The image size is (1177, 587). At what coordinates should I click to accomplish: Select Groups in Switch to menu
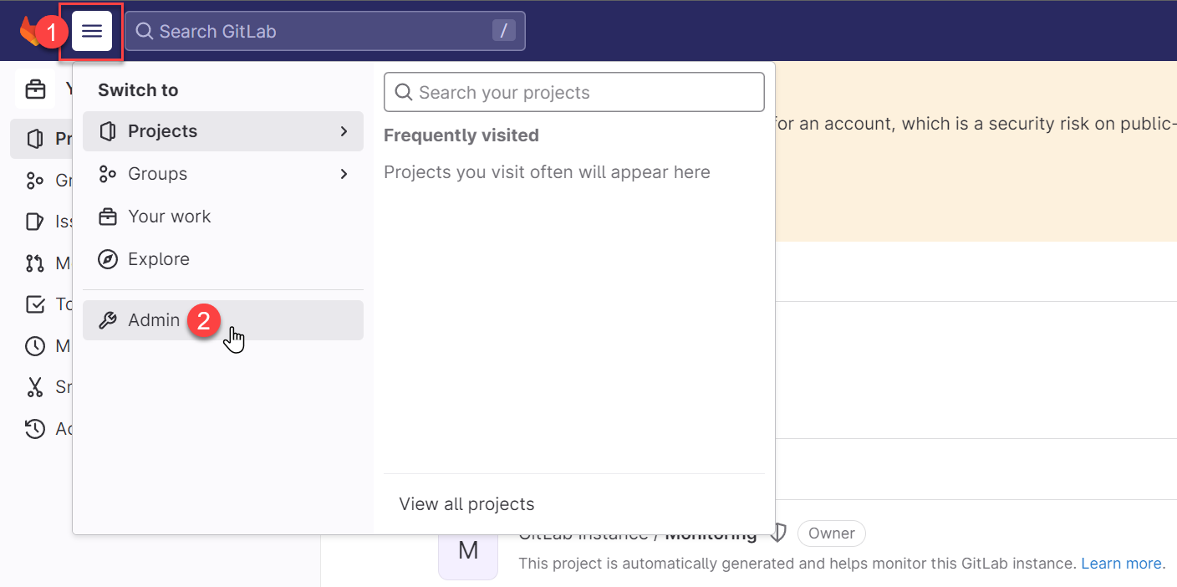[223, 174]
